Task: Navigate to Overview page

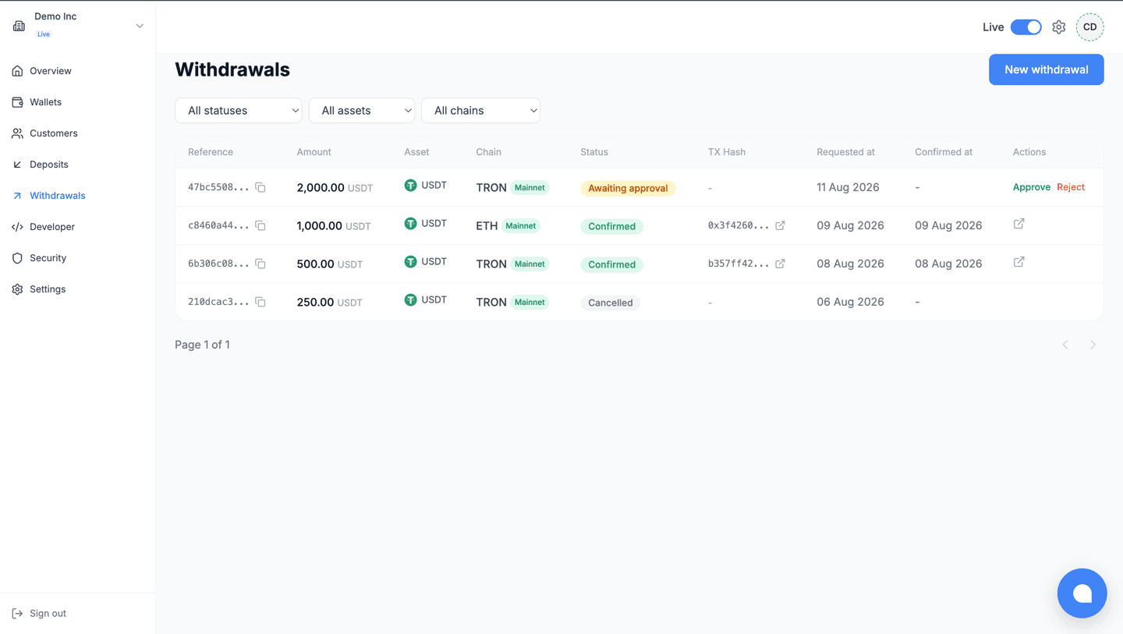Action: [51, 71]
